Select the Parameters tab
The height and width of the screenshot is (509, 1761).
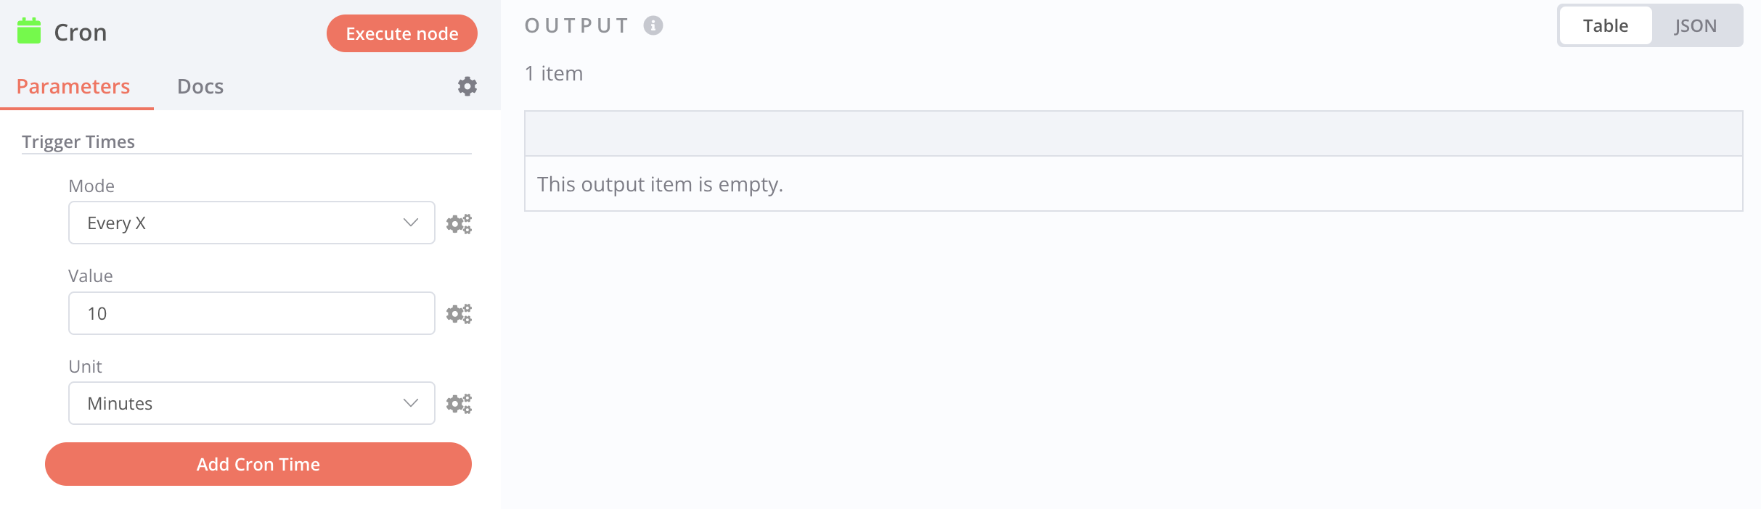point(73,86)
